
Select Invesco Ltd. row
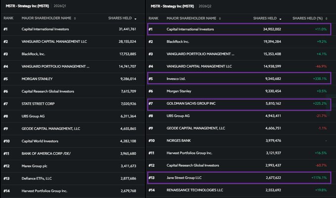pyautogui.click(x=239, y=78)
